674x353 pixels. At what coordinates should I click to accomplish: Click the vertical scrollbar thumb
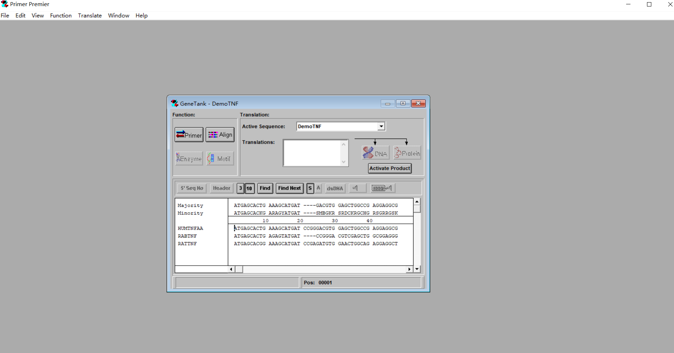[x=417, y=209]
